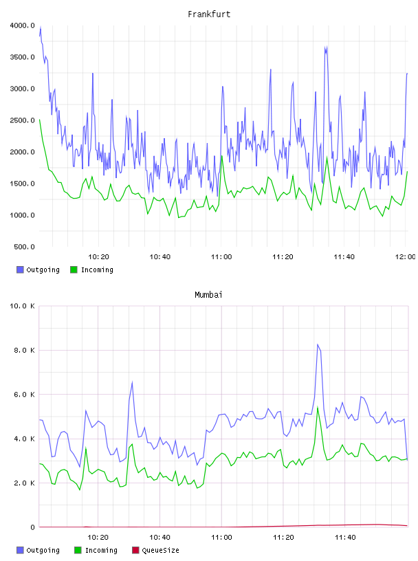418x561 pixels.
Task: Click the 11:20 time label on Mumbai chart
Action: [x=283, y=538]
